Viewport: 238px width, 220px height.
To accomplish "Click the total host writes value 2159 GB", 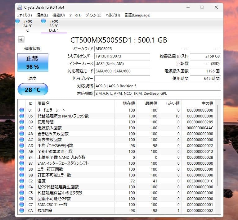I will tap(205, 56).
